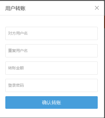Submit with the 确认转账 button

coord(52,102)
